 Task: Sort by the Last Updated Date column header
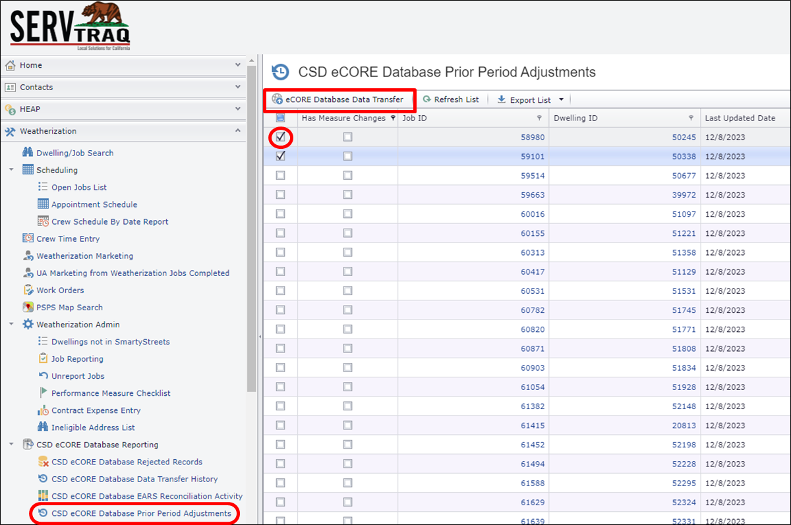740,118
